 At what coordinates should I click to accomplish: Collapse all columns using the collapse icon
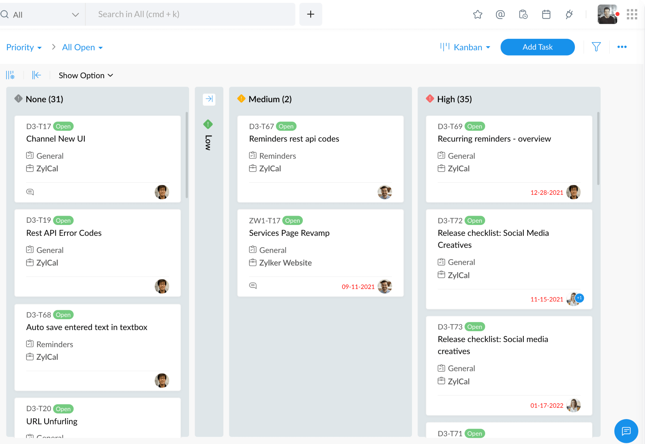pos(37,75)
